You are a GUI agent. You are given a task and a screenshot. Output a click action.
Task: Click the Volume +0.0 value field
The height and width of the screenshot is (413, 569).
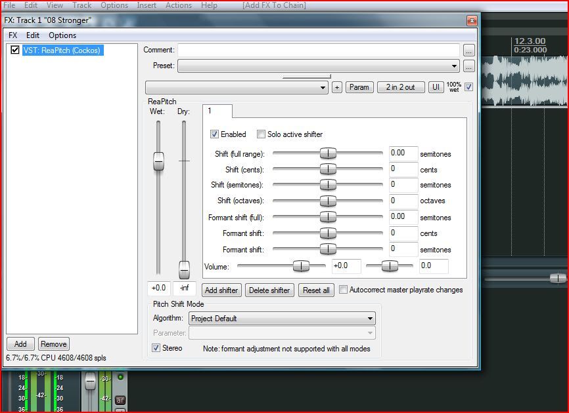coord(346,266)
